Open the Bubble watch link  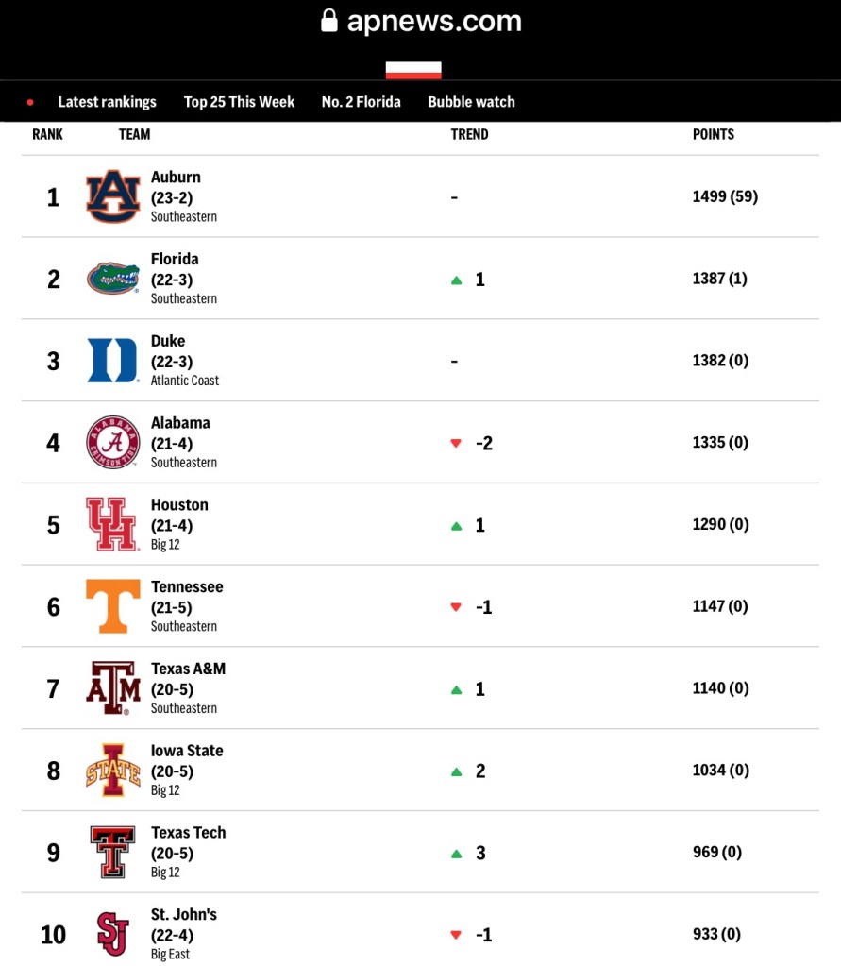pyautogui.click(x=471, y=102)
